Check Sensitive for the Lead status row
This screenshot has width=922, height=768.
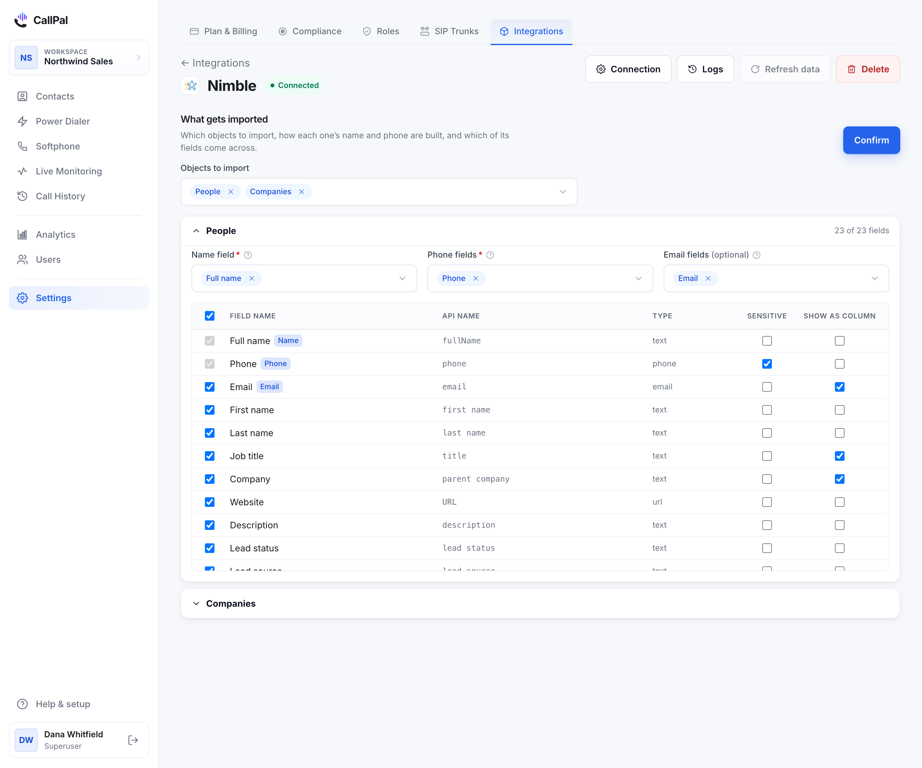767,548
